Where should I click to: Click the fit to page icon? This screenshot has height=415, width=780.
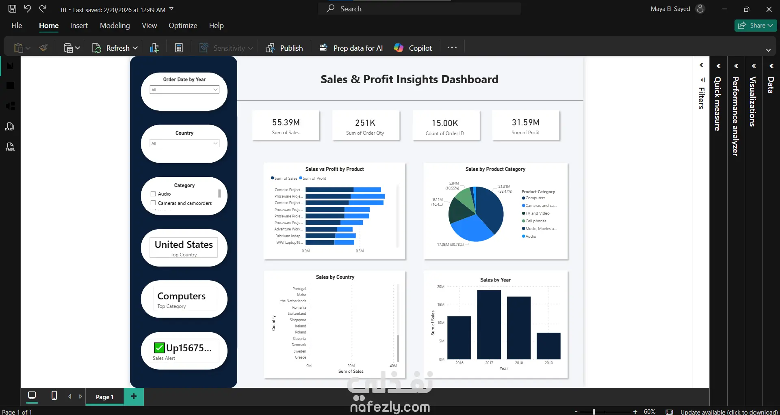point(669,412)
